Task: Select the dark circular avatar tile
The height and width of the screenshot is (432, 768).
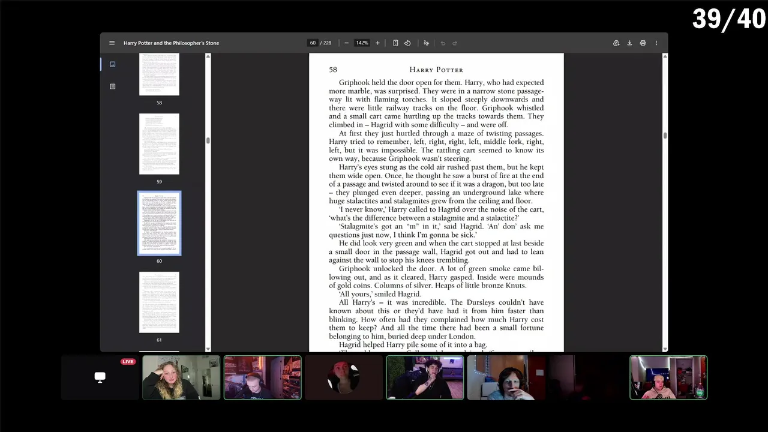Action: (x=344, y=377)
